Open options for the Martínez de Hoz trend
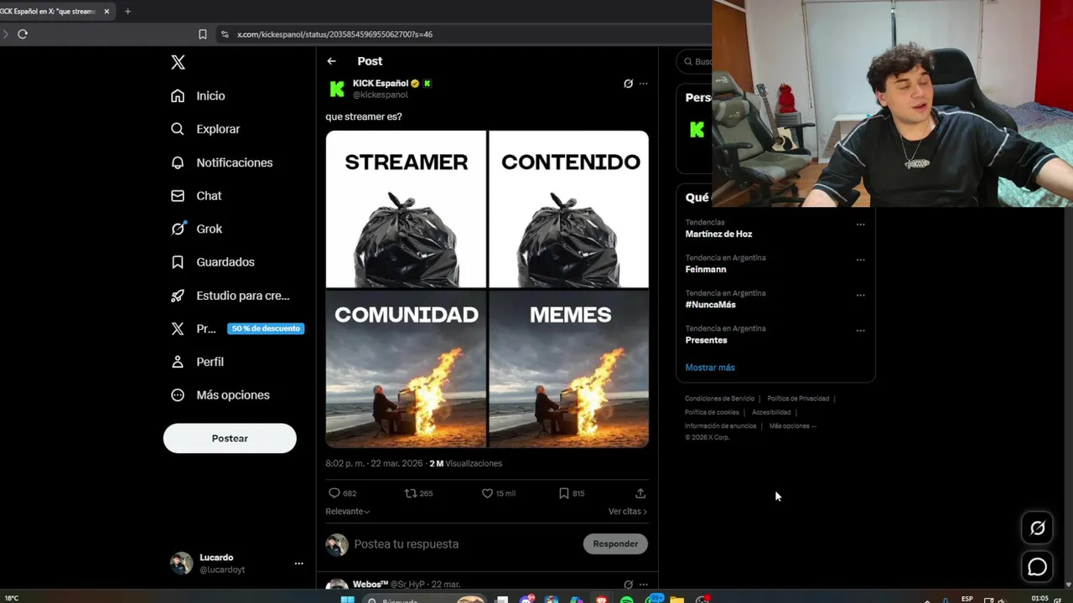The height and width of the screenshot is (603, 1073). coord(860,224)
